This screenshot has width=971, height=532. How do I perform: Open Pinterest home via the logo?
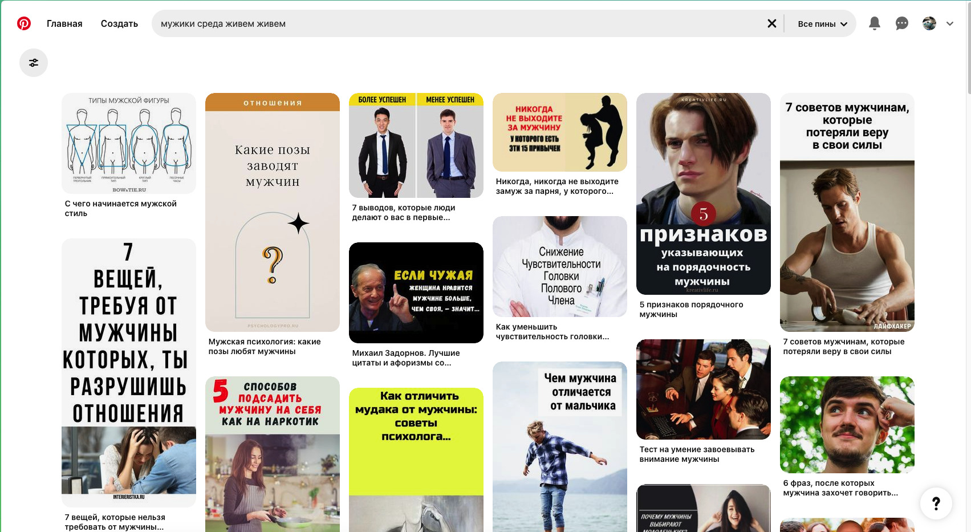tap(24, 23)
